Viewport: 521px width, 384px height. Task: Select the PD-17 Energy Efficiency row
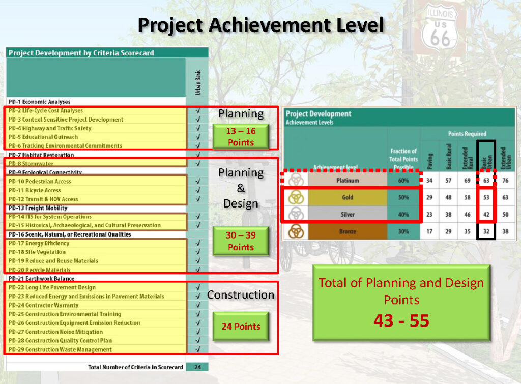(x=97, y=243)
